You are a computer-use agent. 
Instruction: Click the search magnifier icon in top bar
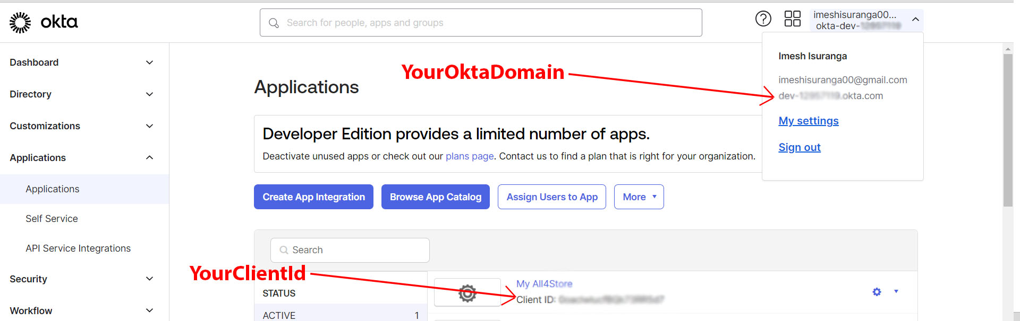click(x=274, y=23)
